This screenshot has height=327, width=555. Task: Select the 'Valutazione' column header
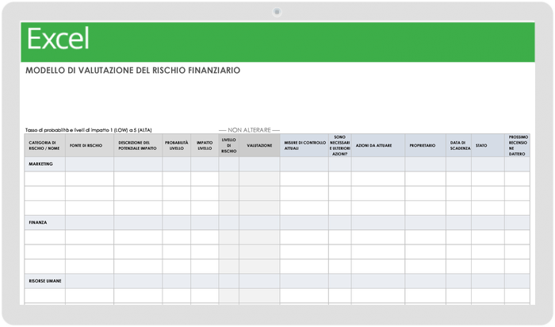259,145
